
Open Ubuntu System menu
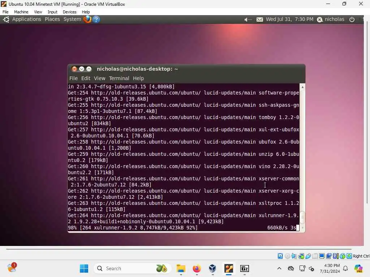[72, 19]
